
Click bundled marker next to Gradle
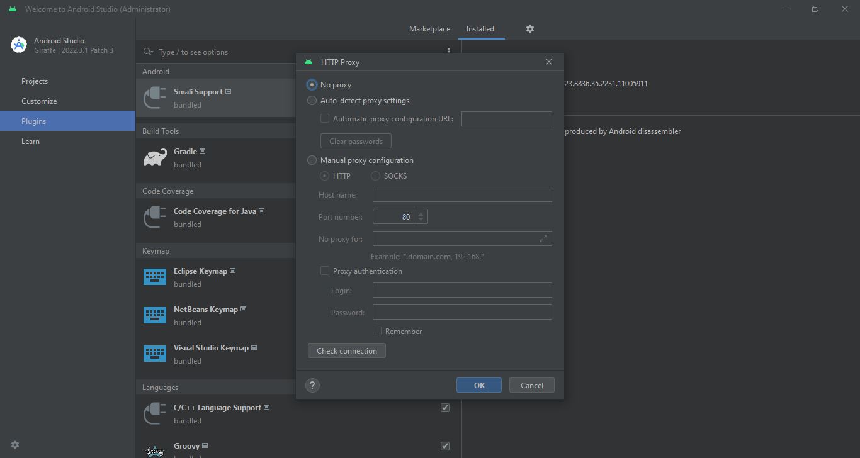pos(203,151)
